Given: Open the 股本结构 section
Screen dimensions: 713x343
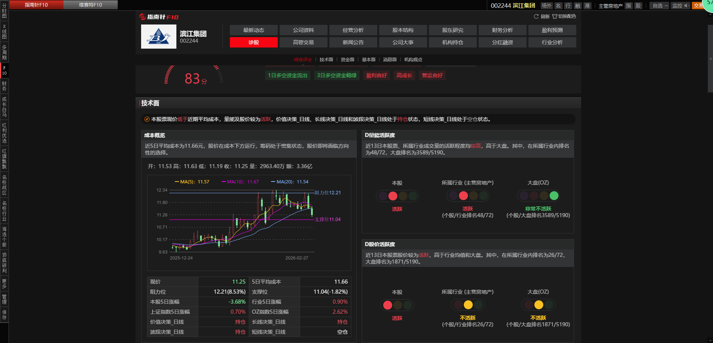Looking at the screenshot, I should click(403, 30).
